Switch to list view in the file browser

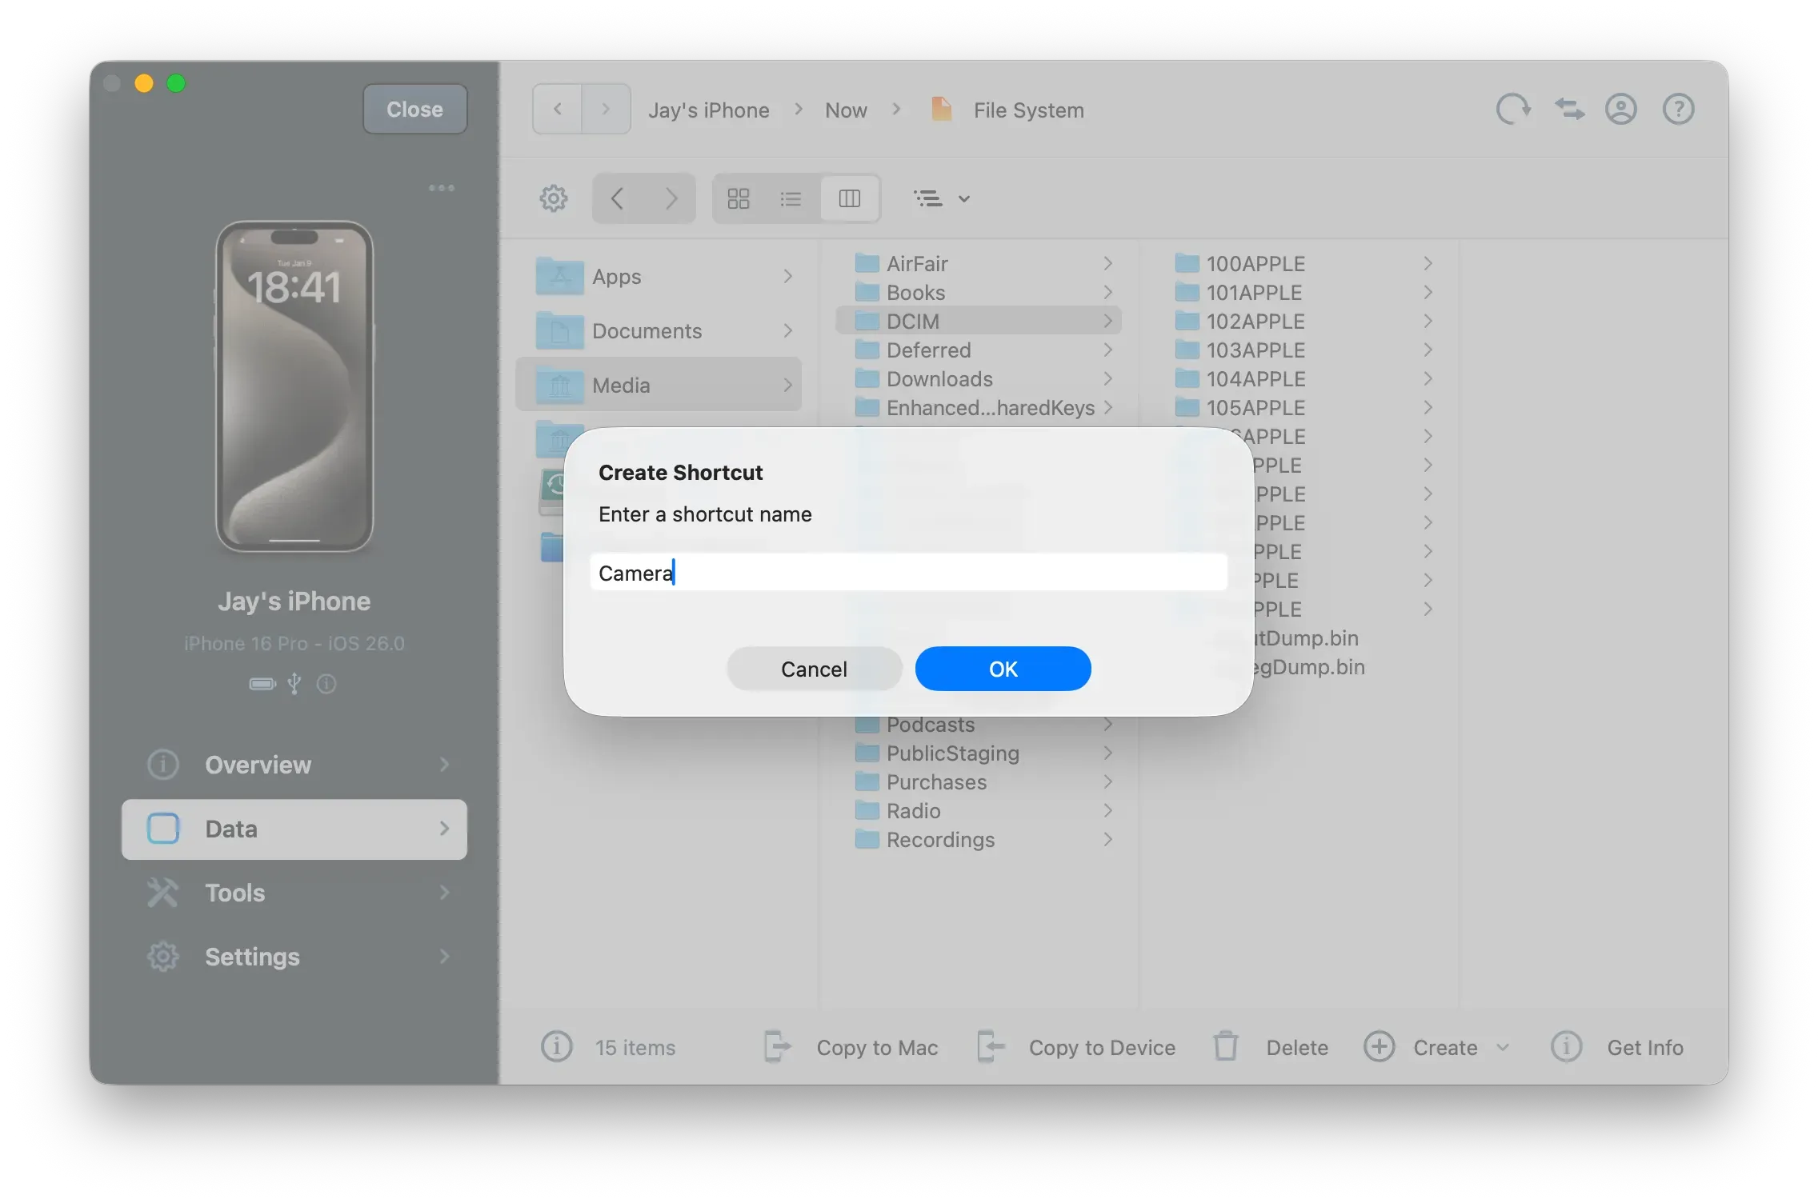click(x=791, y=198)
